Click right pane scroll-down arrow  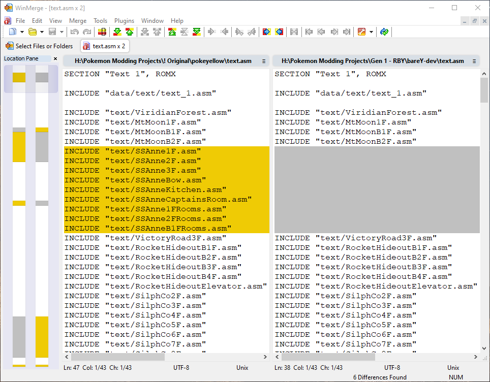[x=484, y=348]
